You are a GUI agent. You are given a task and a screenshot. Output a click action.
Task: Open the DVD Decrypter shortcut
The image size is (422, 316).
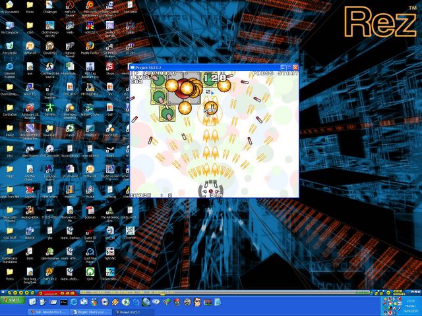pyautogui.click(x=50, y=151)
